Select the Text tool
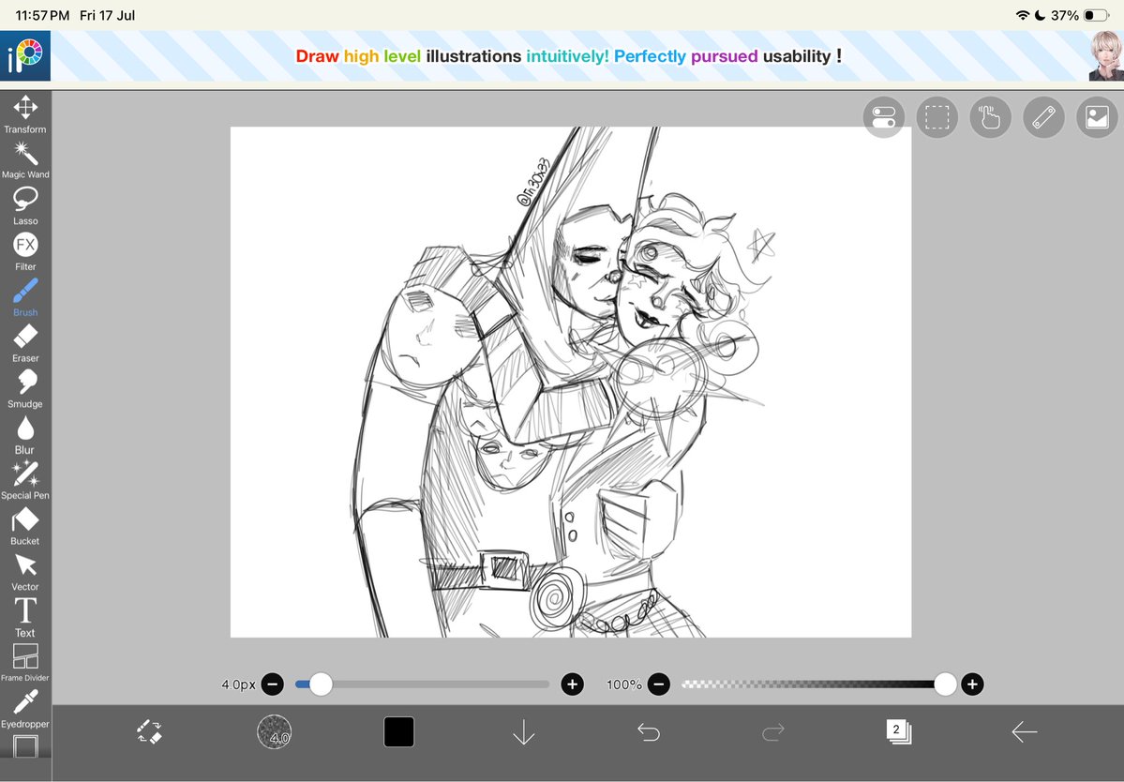This screenshot has width=1124, height=782. pos(25,618)
